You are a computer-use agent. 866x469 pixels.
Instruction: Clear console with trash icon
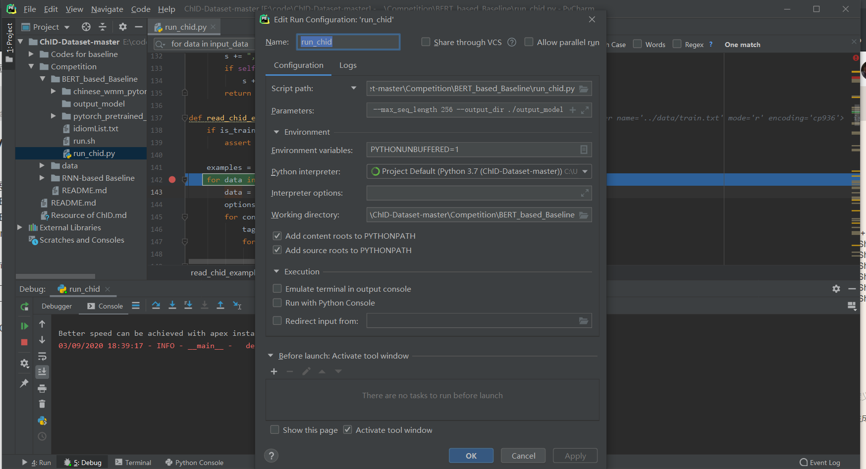tap(42, 404)
